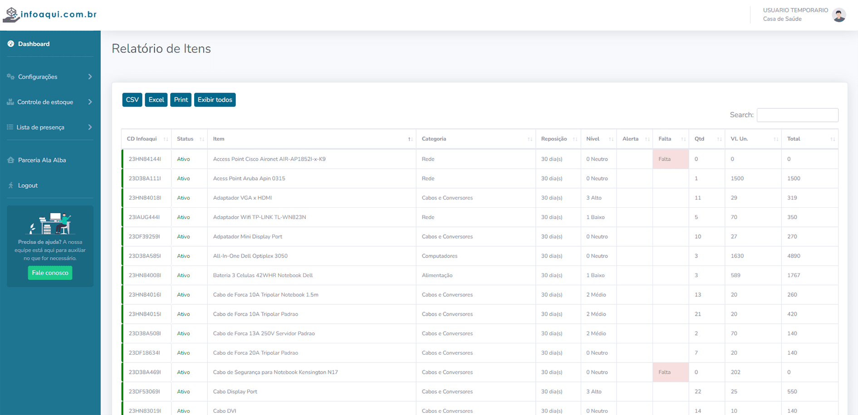Sort by Alerta column arrows
858x415 pixels.
tap(647, 139)
